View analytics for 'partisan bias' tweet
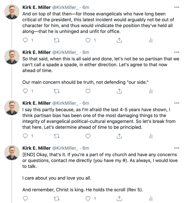The height and width of the screenshot is (203, 184). [151, 136]
